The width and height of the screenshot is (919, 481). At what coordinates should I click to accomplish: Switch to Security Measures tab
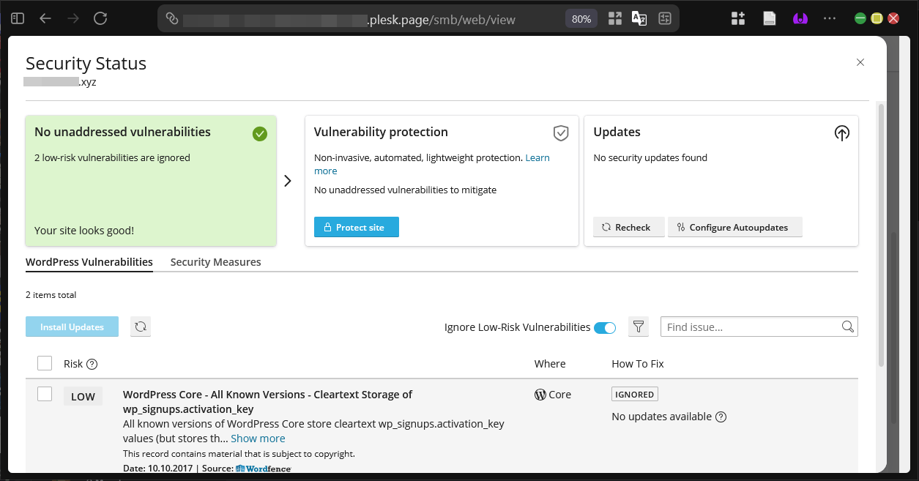click(x=216, y=262)
